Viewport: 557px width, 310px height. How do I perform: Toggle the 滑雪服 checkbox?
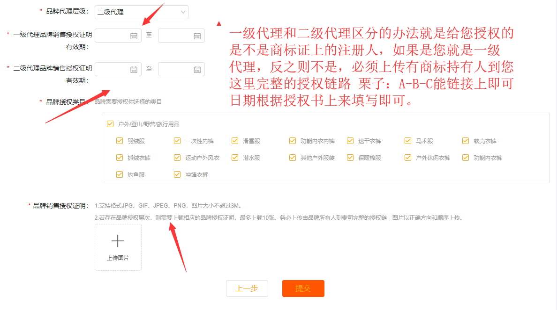(235, 141)
